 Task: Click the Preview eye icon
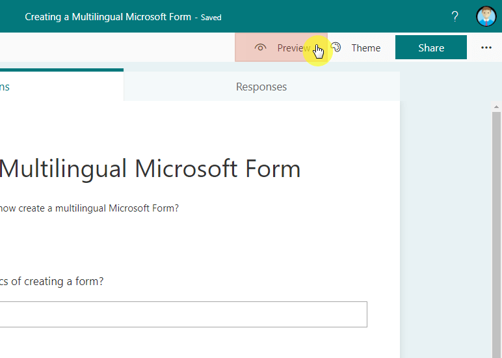click(260, 48)
